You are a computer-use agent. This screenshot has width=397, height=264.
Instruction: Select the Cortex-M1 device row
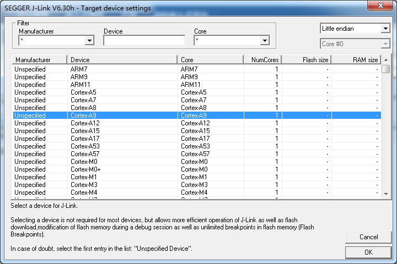coord(197,177)
